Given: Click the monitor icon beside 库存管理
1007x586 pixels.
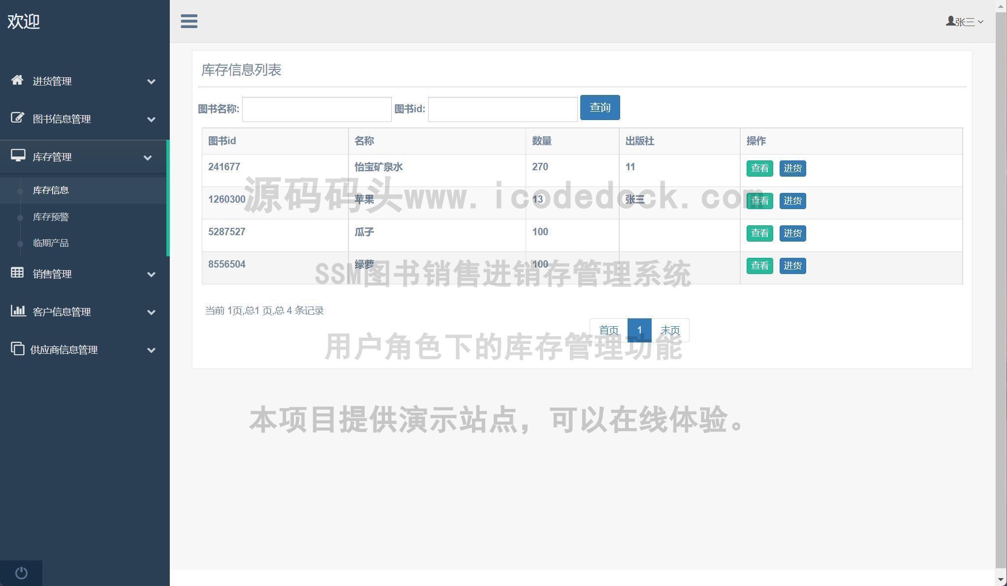Looking at the screenshot, I should (x=18, y=156).
